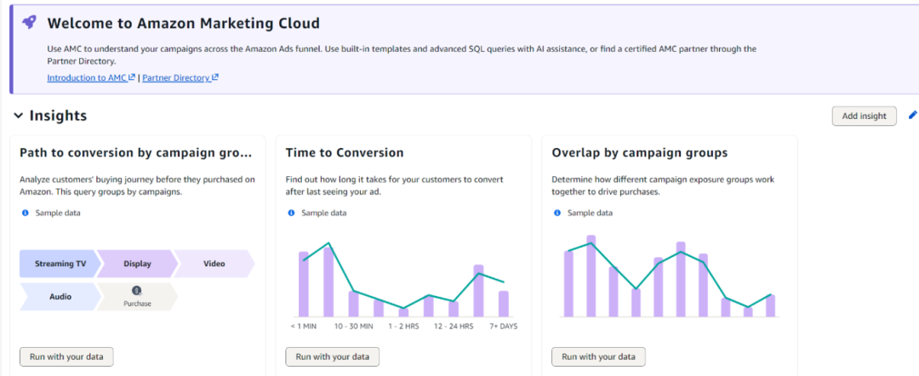Open the Partner Directory link
This screenshot has width=919, height=376.
tap(175, 77)
